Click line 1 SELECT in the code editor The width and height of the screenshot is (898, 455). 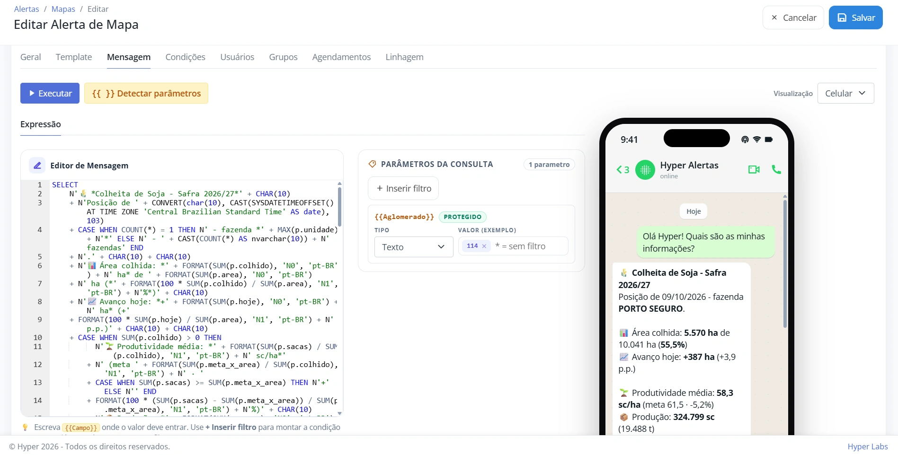tap(65, 184)
